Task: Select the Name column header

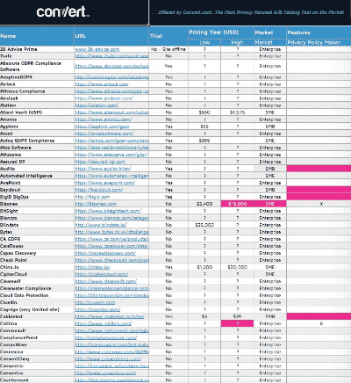Action: pyautogui.click(x=37, y=36)
